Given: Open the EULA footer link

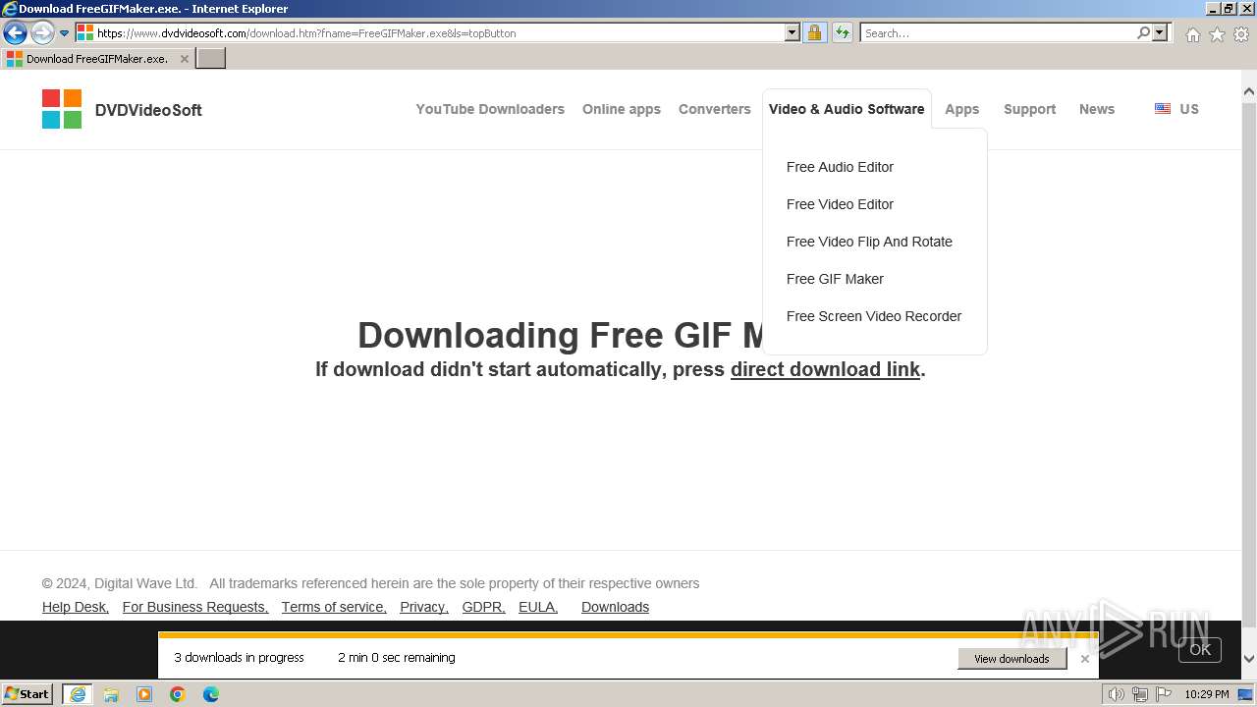Looking at the screenshot, I should (538, 607).
